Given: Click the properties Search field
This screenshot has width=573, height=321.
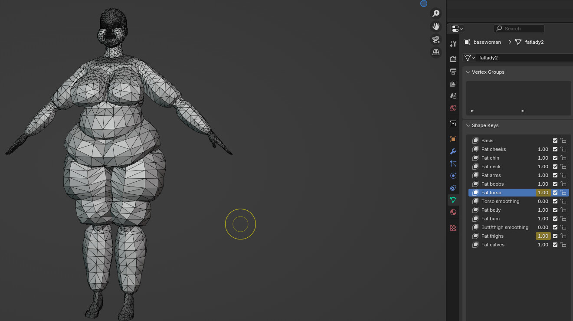Looking at the screenshot, I should coord(519,29).
